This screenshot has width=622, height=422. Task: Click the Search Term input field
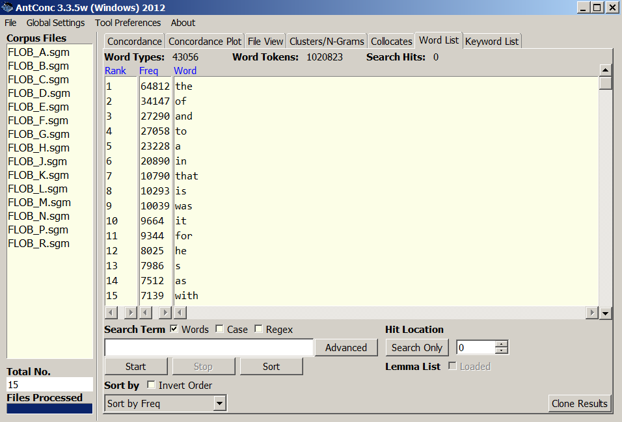[209, 348]
